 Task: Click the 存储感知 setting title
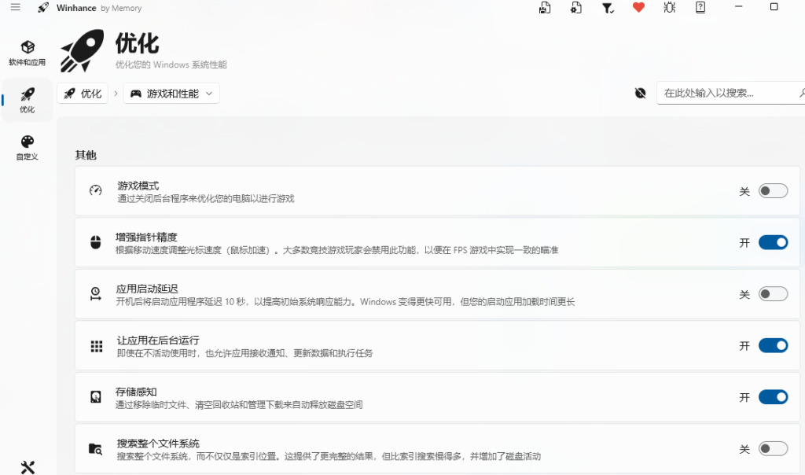pos(136,392)
